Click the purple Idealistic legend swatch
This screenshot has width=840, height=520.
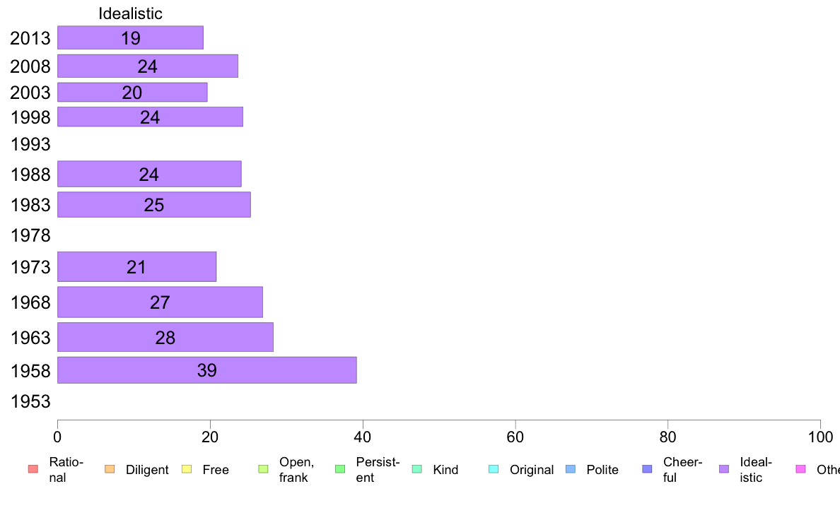click(724, 469)
